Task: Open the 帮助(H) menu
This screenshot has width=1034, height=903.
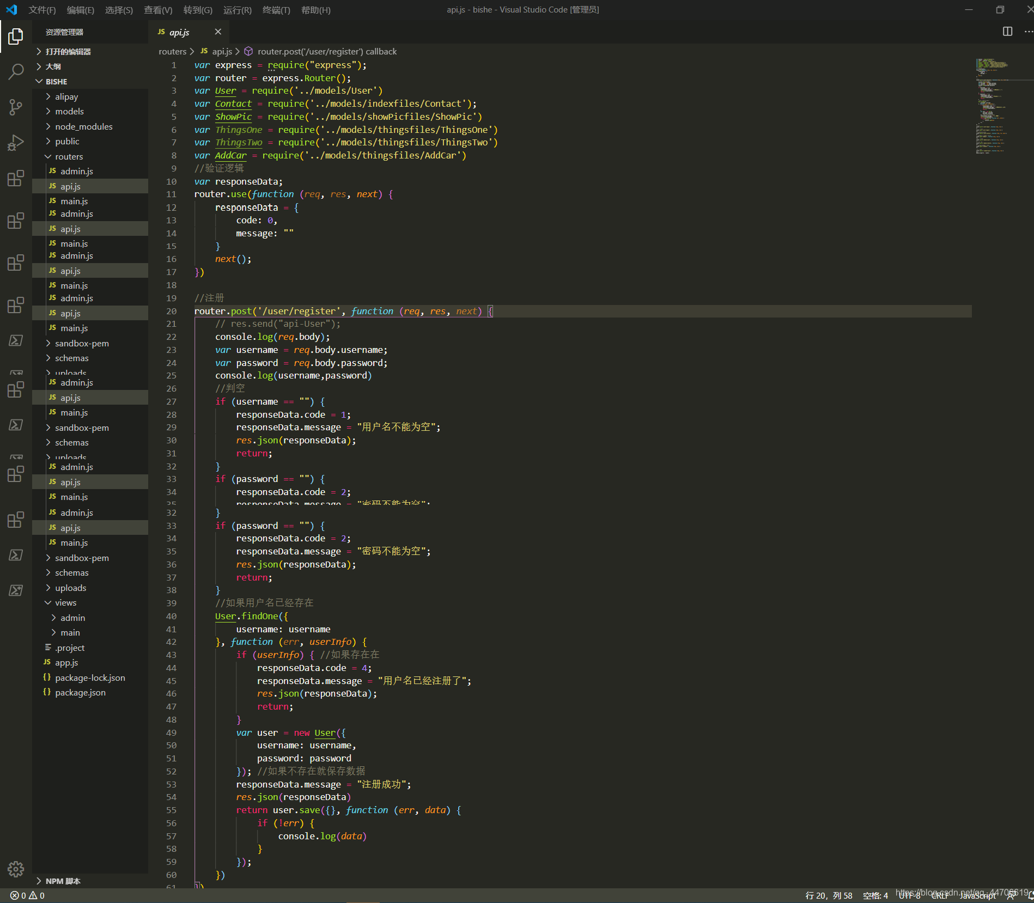Action: [x=316, y=10]
